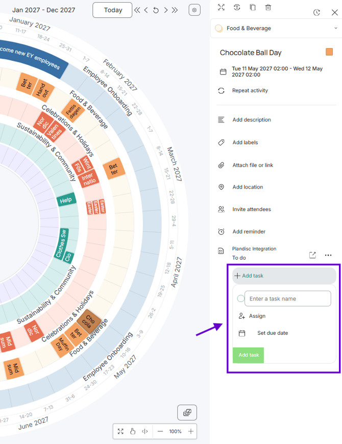Toggle the new task completion circle
This screenshot has height=444, width=342.
(241, 298)
